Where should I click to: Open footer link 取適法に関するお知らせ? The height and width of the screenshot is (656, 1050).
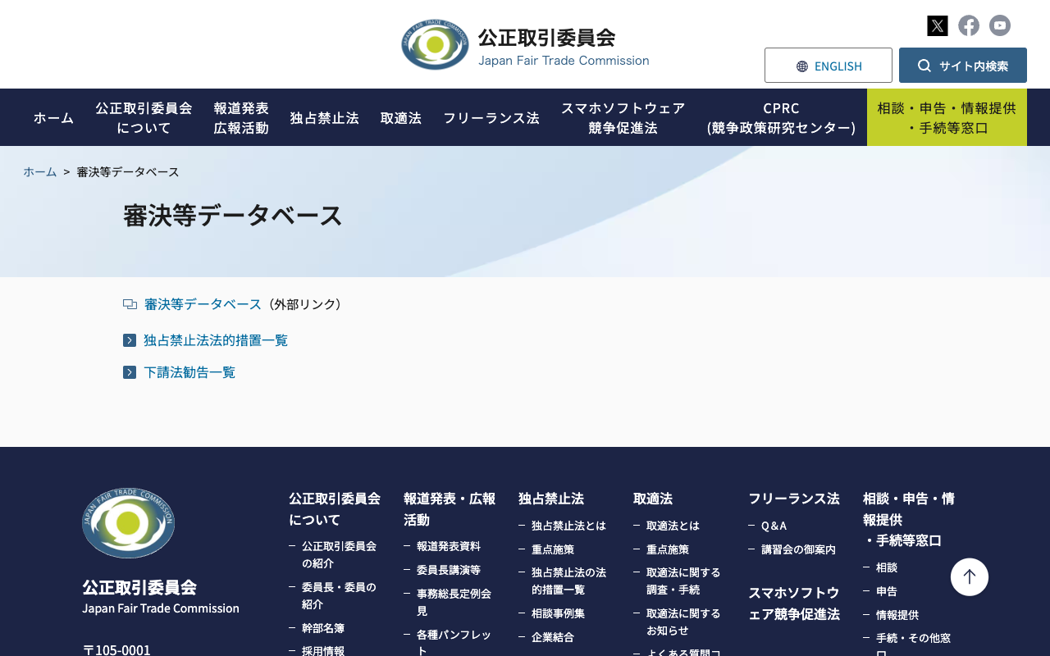coord(684,622)
